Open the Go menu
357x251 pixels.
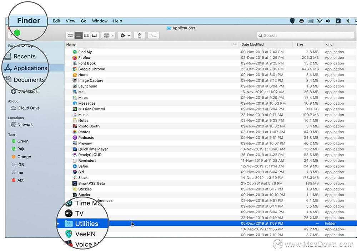point(84,21)
